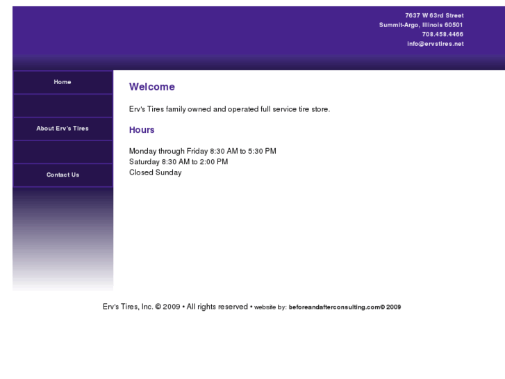Click Summit-Argo, Illinois 60501 text
This screenshot has width=505, height=379.
click(421, 25)
